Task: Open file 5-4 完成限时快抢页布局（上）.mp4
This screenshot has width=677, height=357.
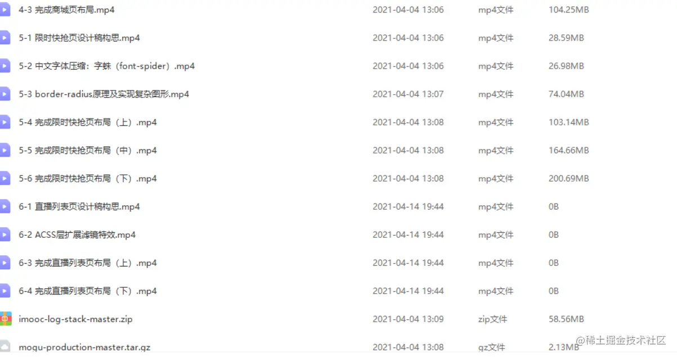Action: (88, 122)
